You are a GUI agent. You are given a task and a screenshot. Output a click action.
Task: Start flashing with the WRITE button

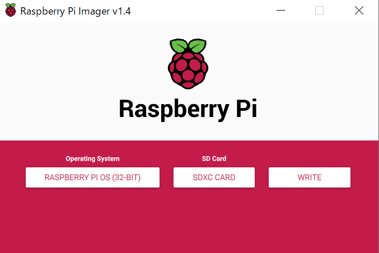coord(310,177)
